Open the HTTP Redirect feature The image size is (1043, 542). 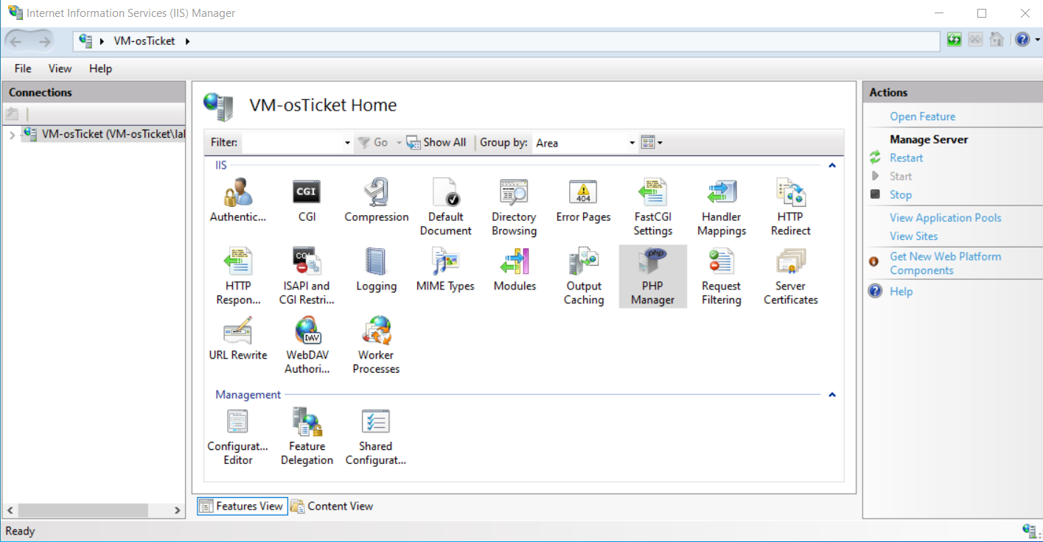[x=790, y=207]
